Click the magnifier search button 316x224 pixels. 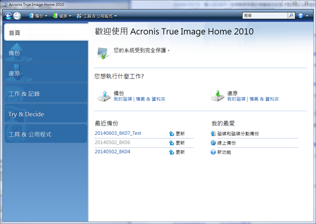tap(291, 15)
